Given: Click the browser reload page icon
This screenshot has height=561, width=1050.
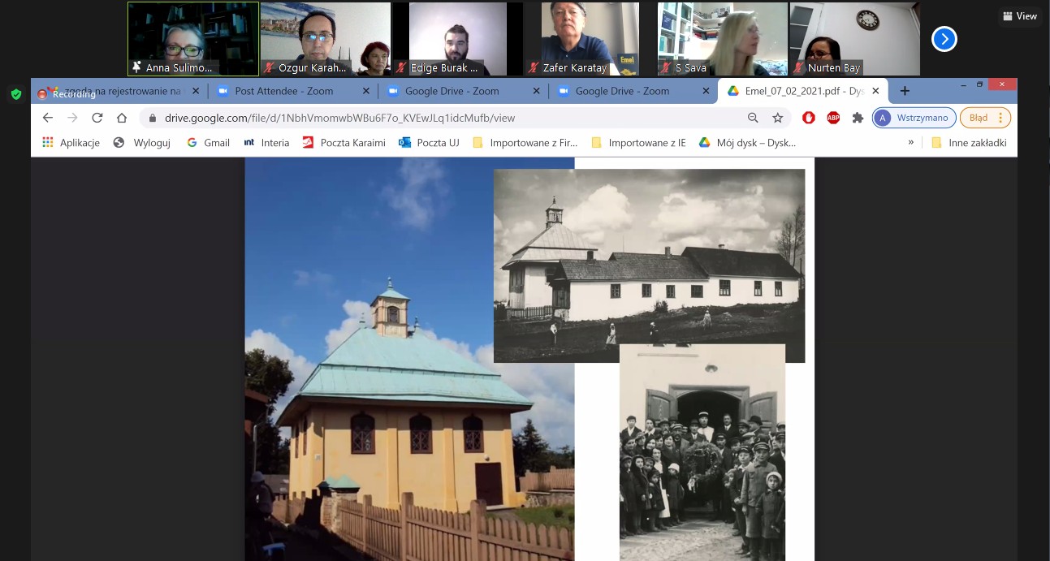Looking at the screenshot, I should click(x=97, y=118).
